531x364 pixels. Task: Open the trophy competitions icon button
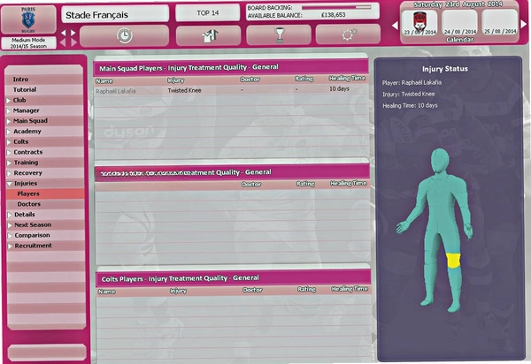tap(279, 35)
